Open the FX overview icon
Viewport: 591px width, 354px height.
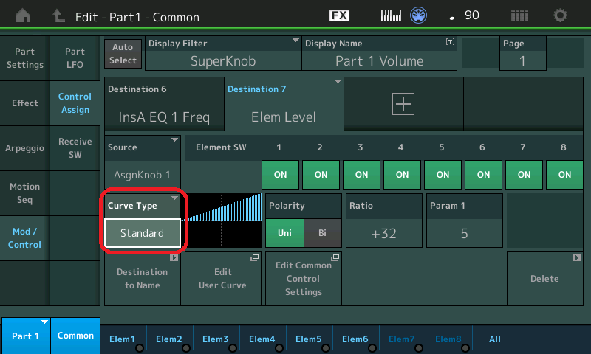point(340,15)
